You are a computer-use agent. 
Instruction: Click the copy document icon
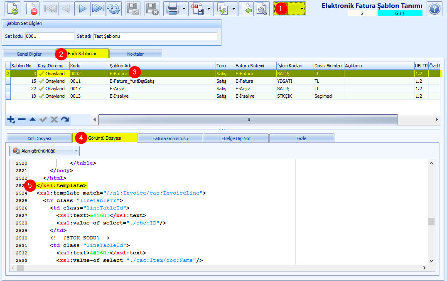222,9
